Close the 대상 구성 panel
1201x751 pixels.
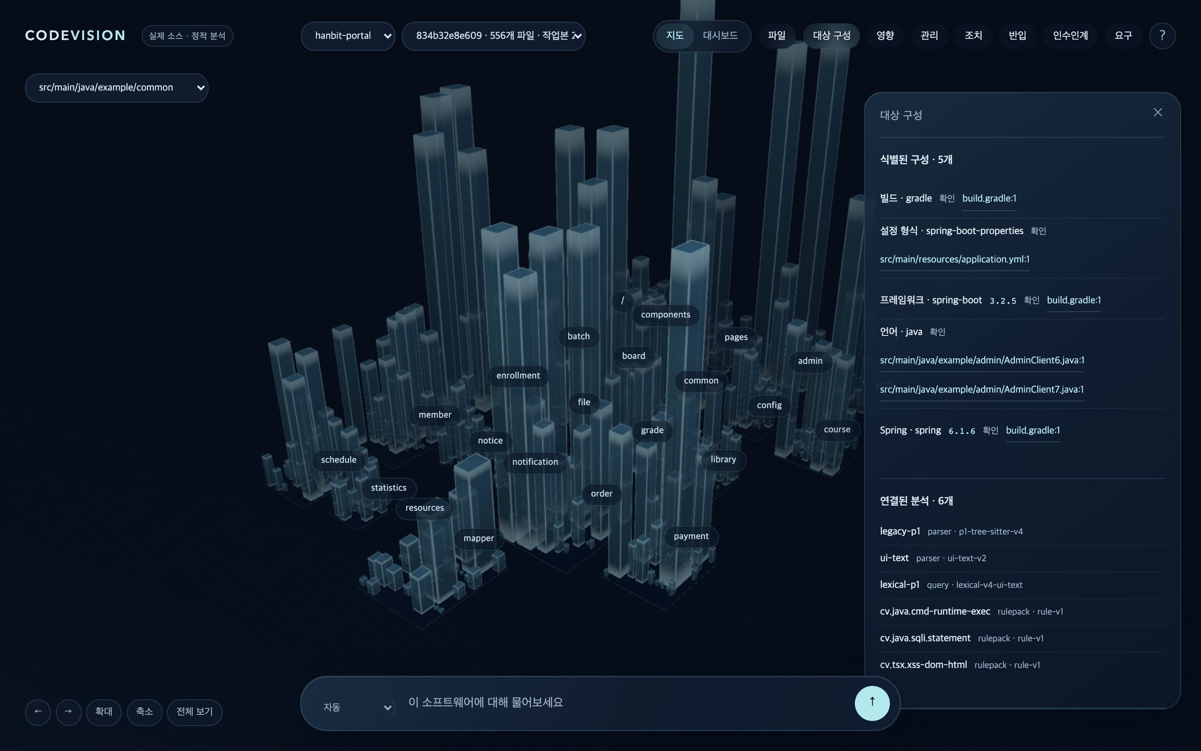pos(1157,113)
